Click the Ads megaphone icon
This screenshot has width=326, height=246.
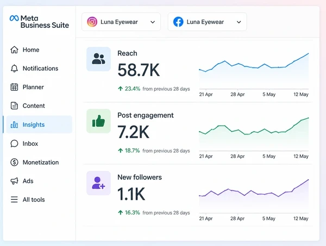14,181
